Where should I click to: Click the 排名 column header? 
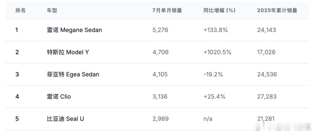(x=21, y=11)
